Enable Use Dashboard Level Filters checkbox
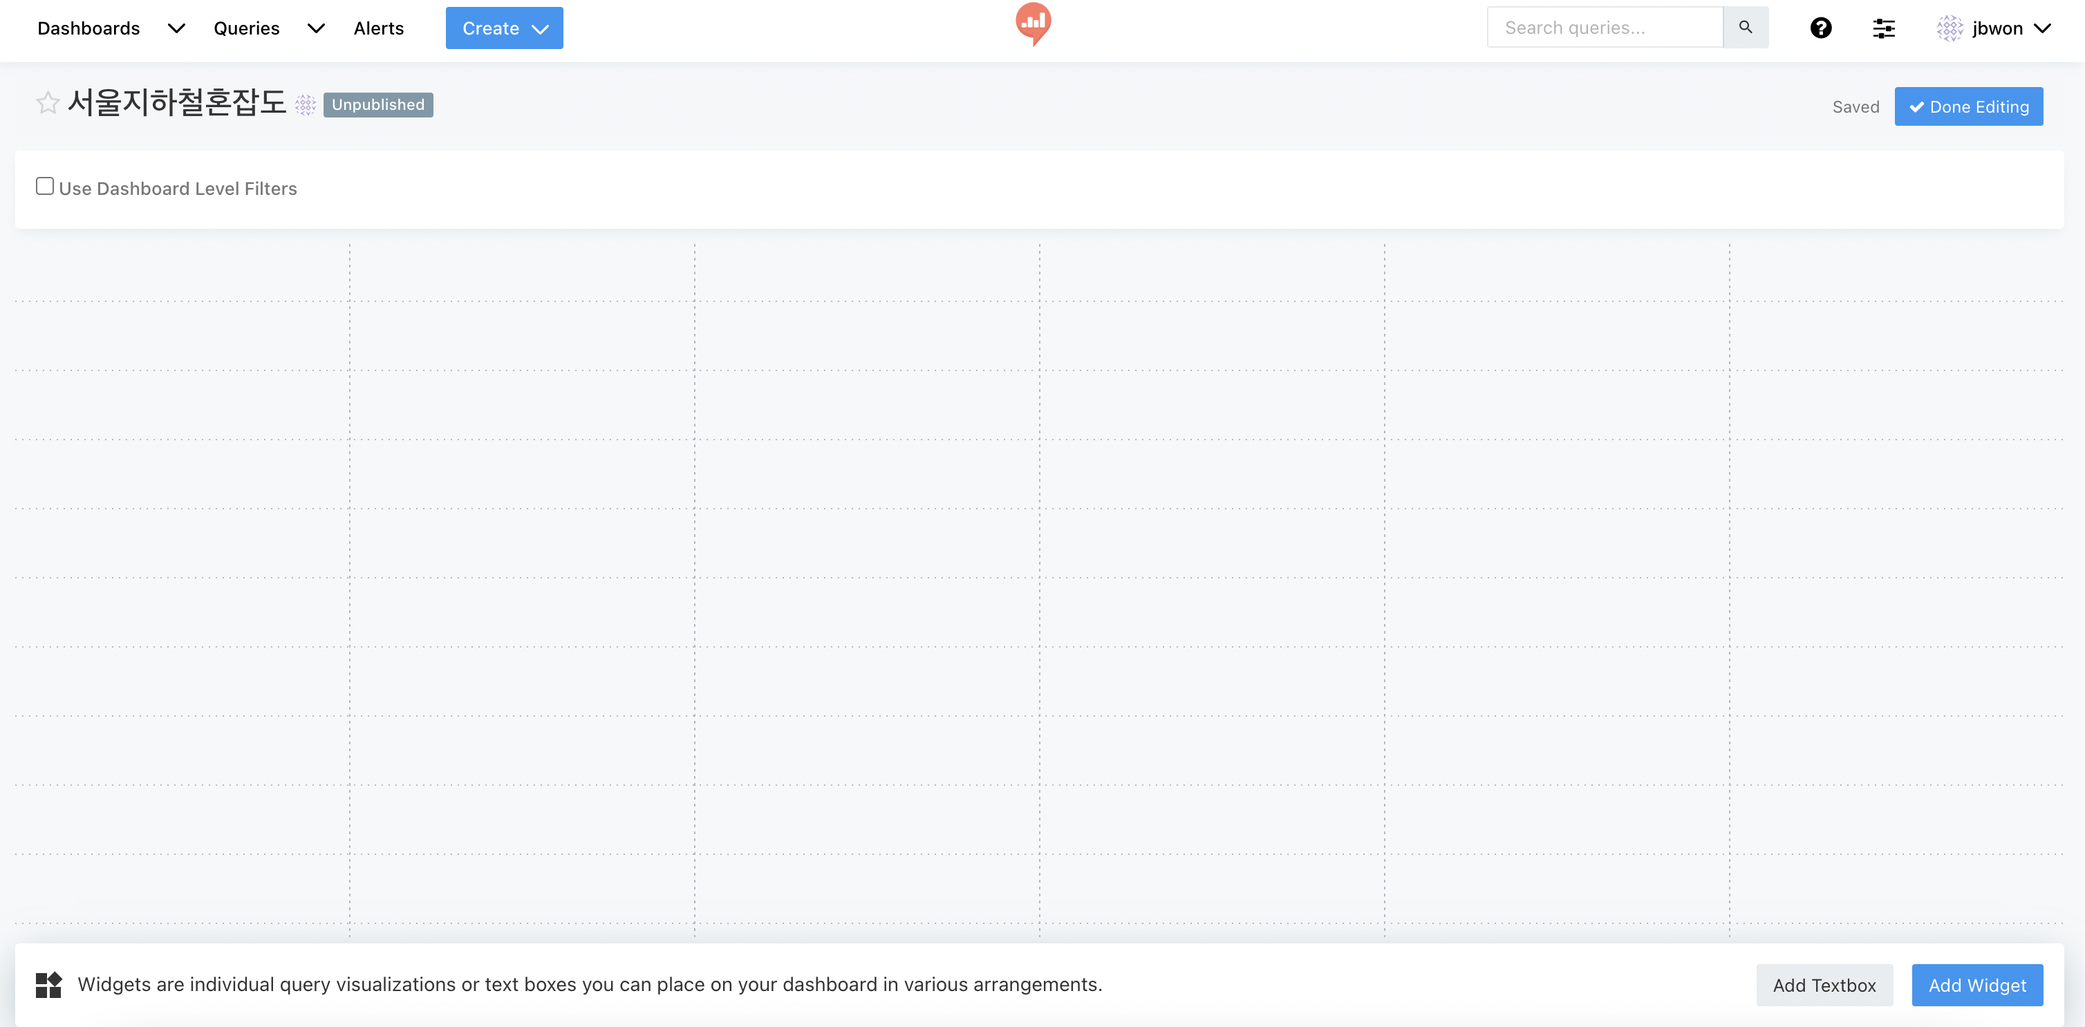Viewport: 2085px width, 1027px height. click(x=46, y=187)
